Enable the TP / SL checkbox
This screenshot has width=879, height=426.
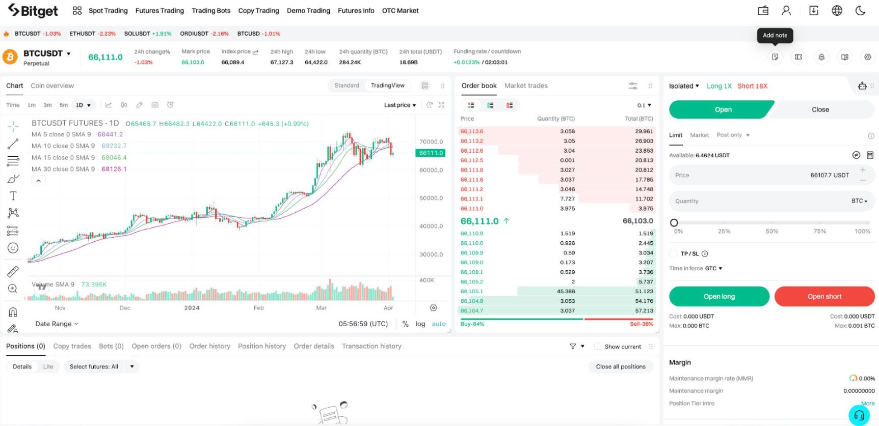(673, 253)
